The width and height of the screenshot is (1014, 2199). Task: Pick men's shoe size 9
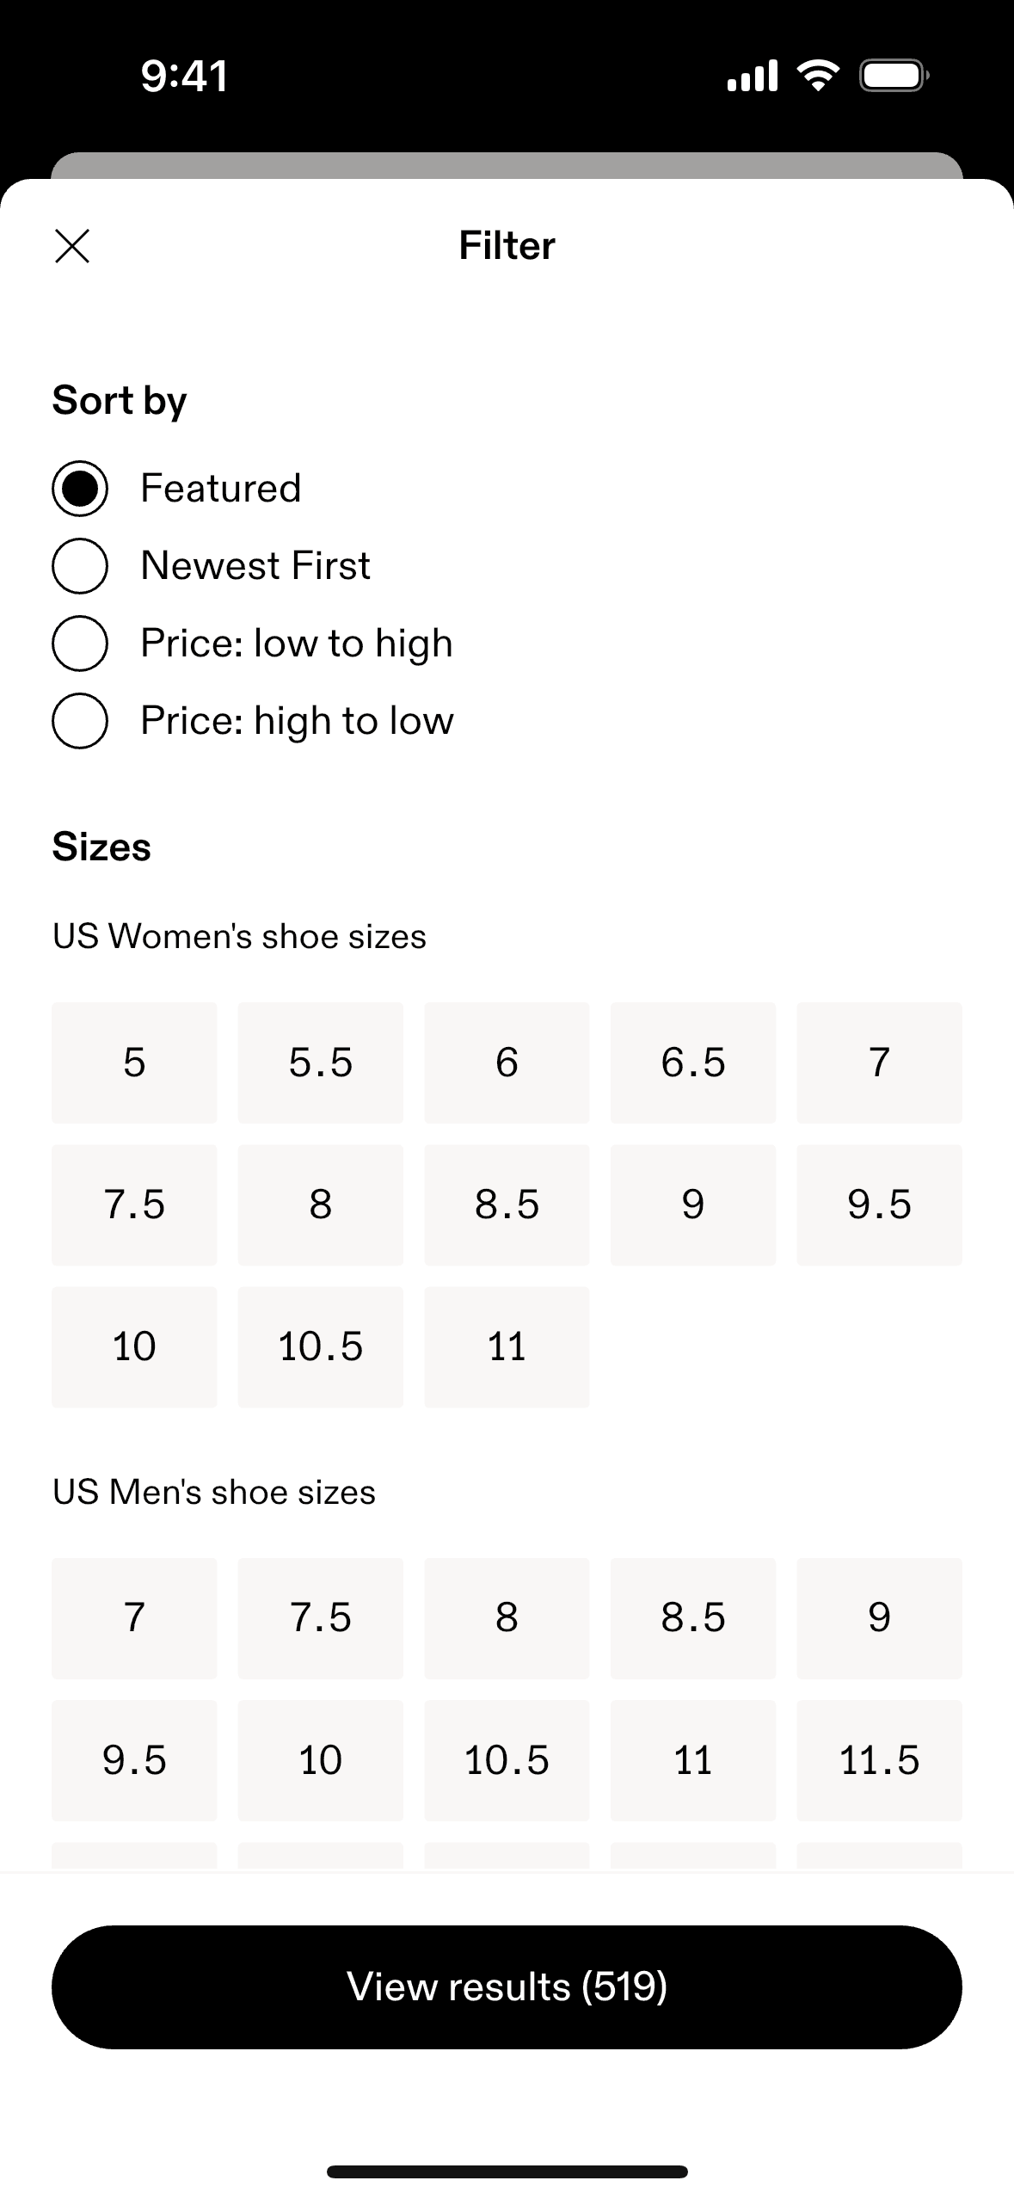pyautogui.click(x=879, y=1617)
